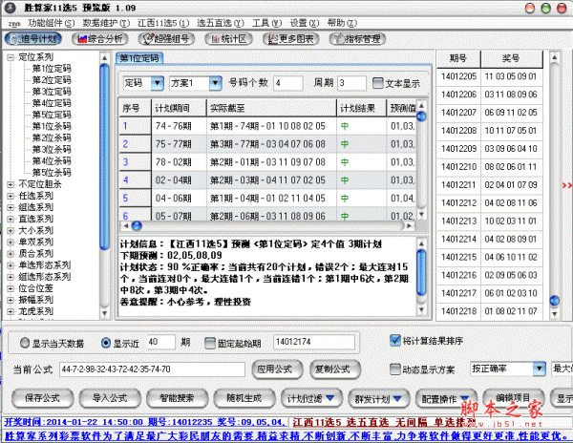Expand the 龙虎系列 tree node
The width and height of the screenshot is (573, 443).
[11, 311]
